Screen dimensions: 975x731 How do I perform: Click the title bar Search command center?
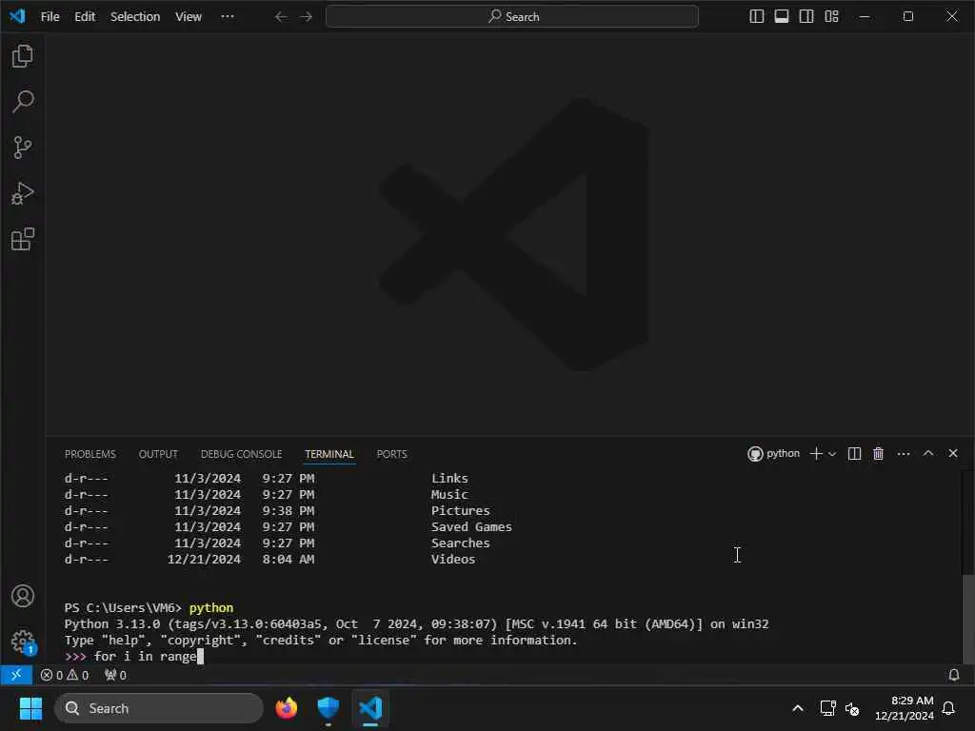click(511, 17)
